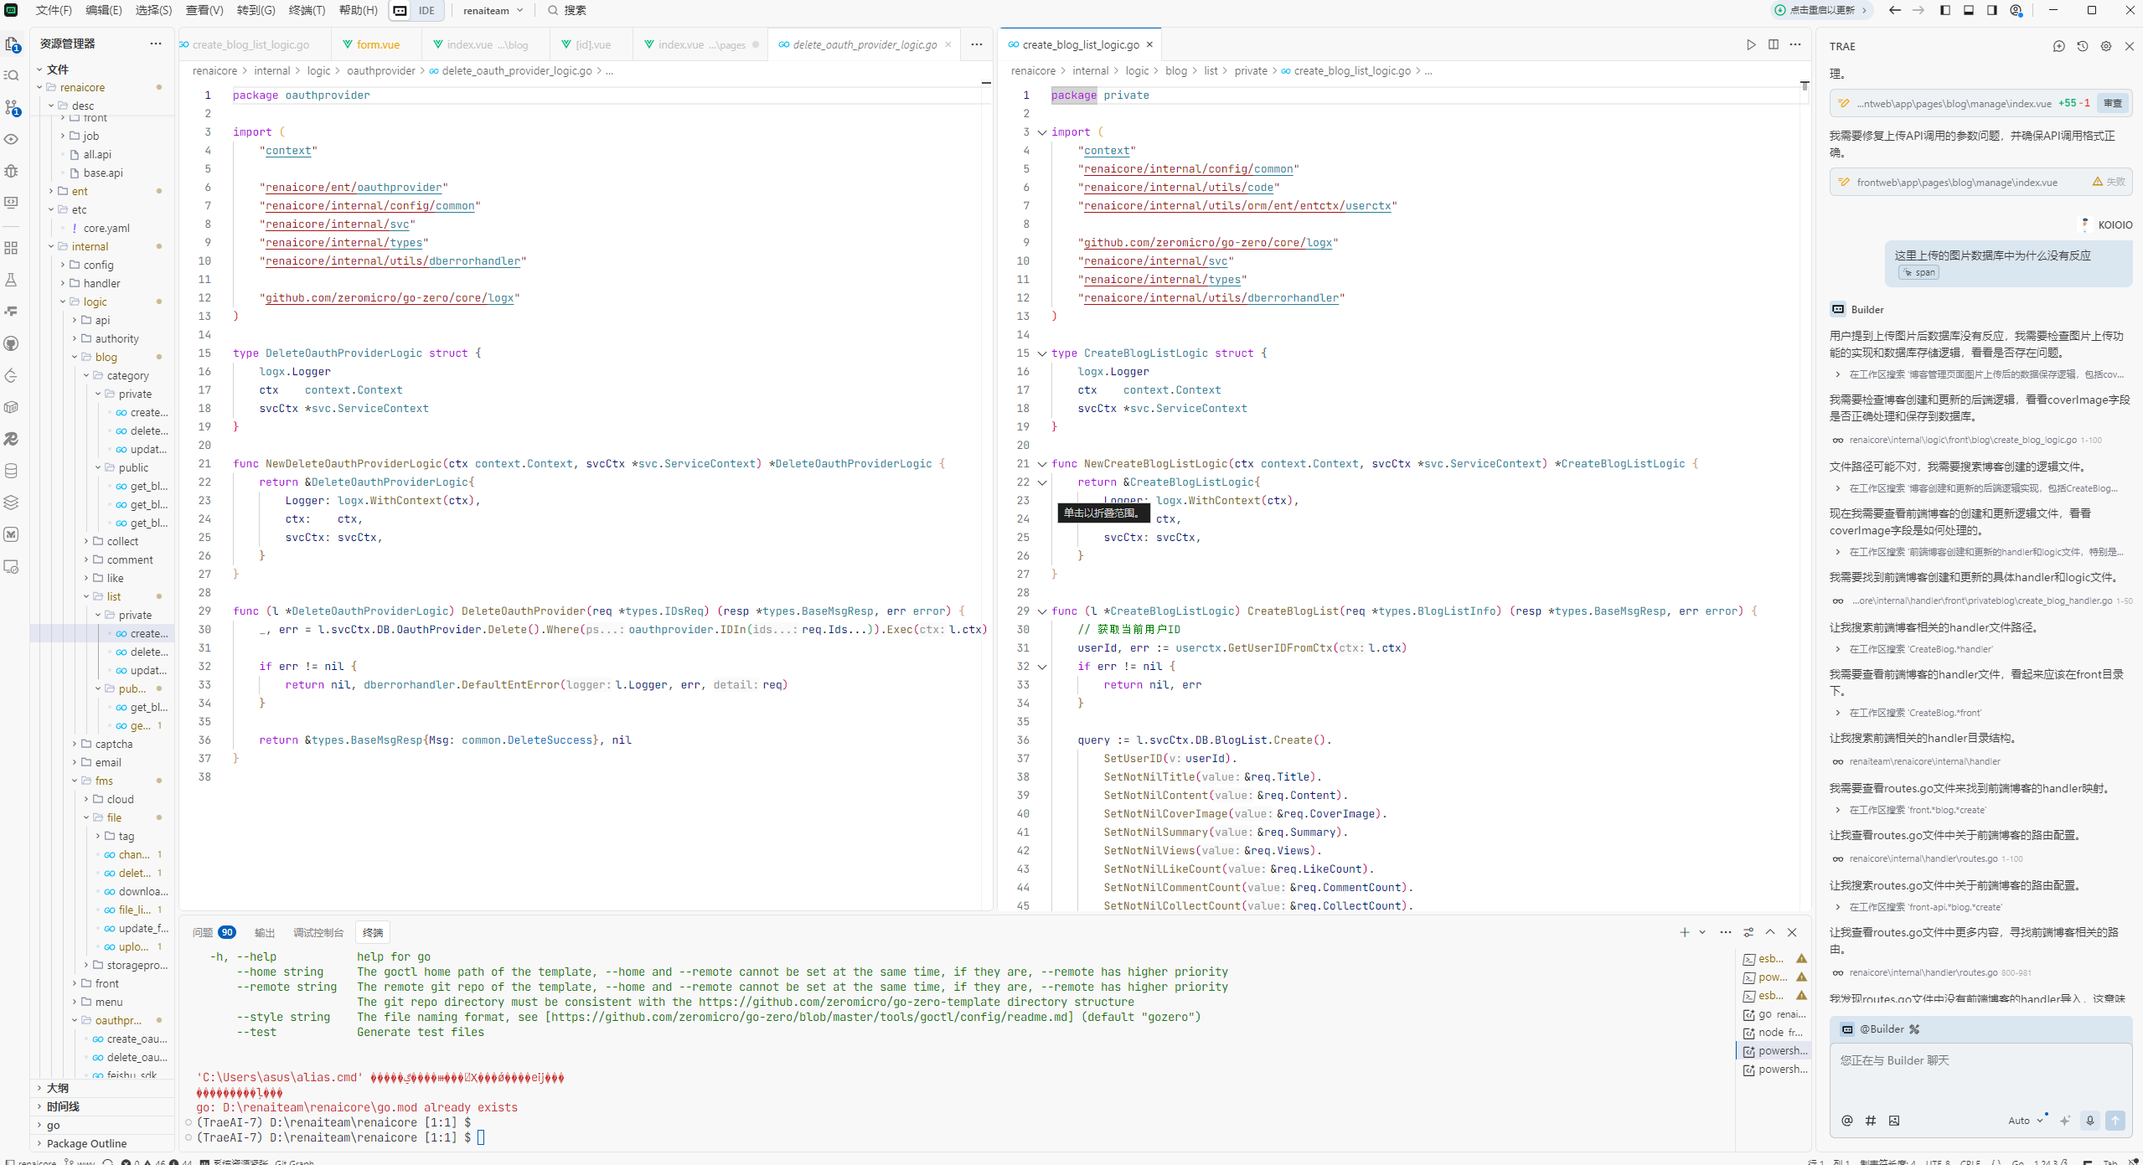Click the restart to update button

point(1820,10)
